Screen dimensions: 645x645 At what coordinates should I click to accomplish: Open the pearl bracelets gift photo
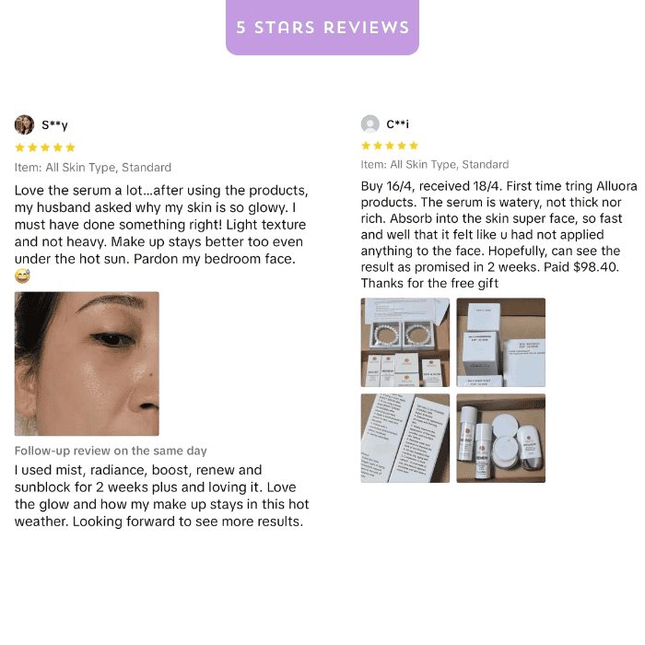point(405,342)
